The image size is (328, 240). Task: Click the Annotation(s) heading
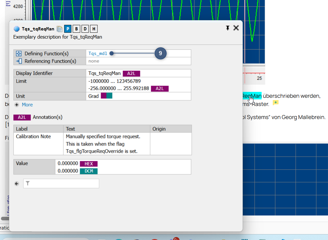[x=47, y=117]
